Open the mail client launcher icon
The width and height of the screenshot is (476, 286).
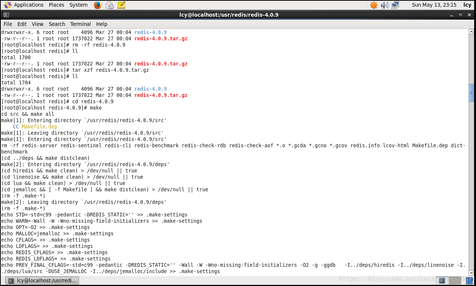(109, 5)
